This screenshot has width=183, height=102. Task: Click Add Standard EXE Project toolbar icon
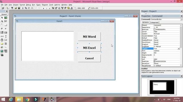3,8
